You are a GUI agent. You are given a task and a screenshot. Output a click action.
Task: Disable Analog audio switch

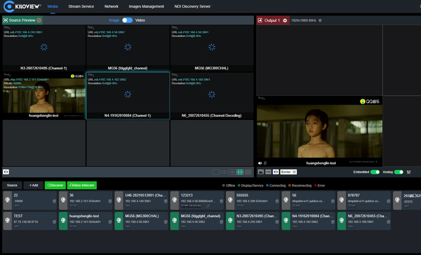399,172
